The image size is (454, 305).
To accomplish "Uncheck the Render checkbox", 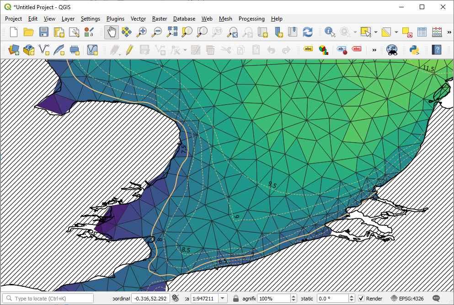I will tap(361, 299).
